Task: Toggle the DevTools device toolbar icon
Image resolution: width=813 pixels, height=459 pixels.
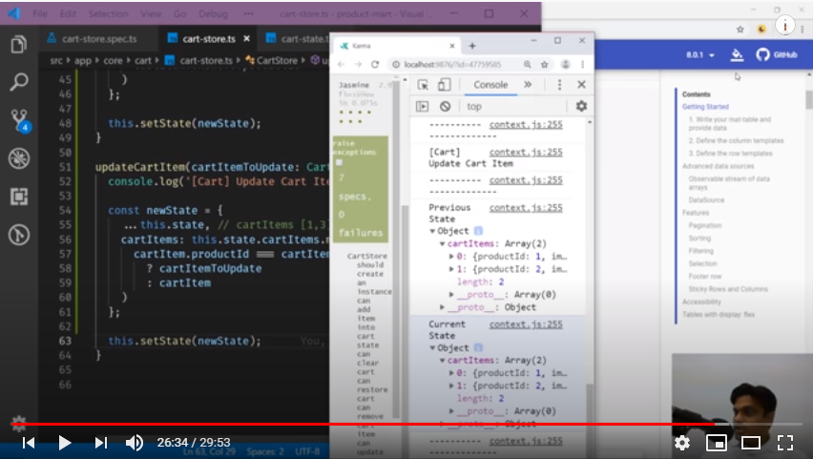Action: [444, 85]
